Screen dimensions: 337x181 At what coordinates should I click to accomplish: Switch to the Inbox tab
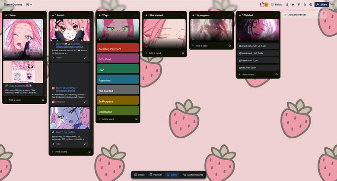point(140,175)
